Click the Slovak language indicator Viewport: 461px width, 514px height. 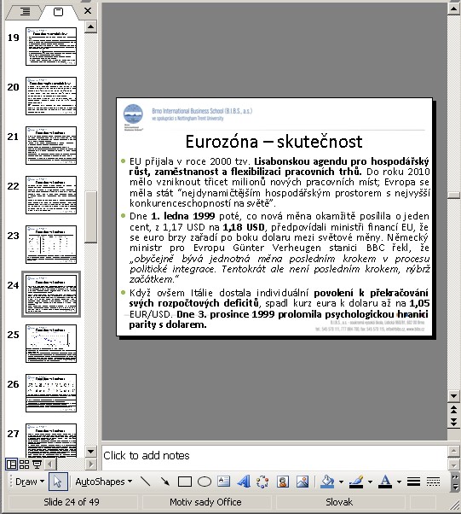pyautogui.click(x=339, y=502)
